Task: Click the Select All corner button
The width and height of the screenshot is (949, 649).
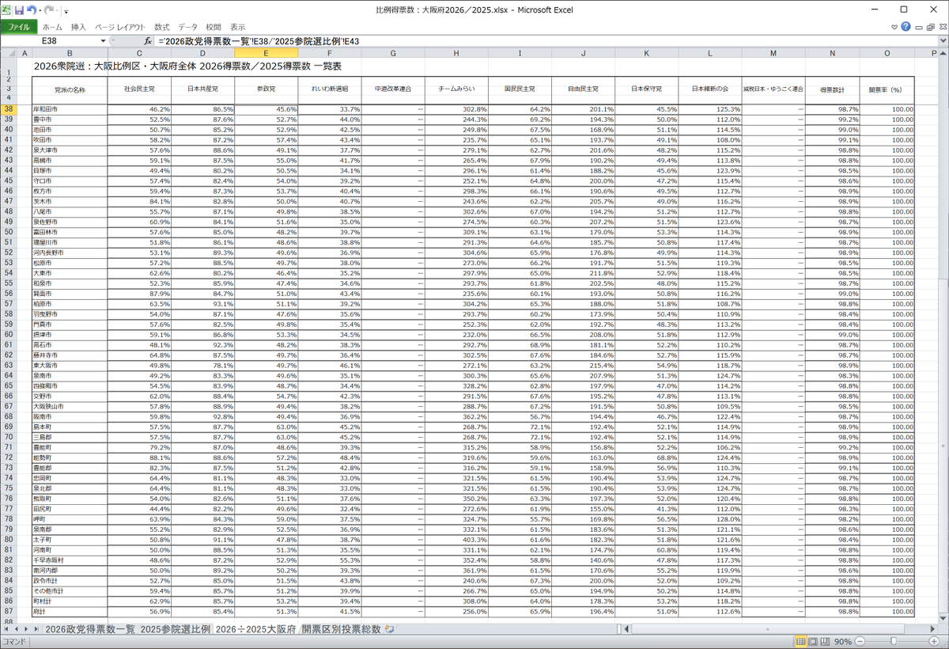Action: click(x=9, y=52)
